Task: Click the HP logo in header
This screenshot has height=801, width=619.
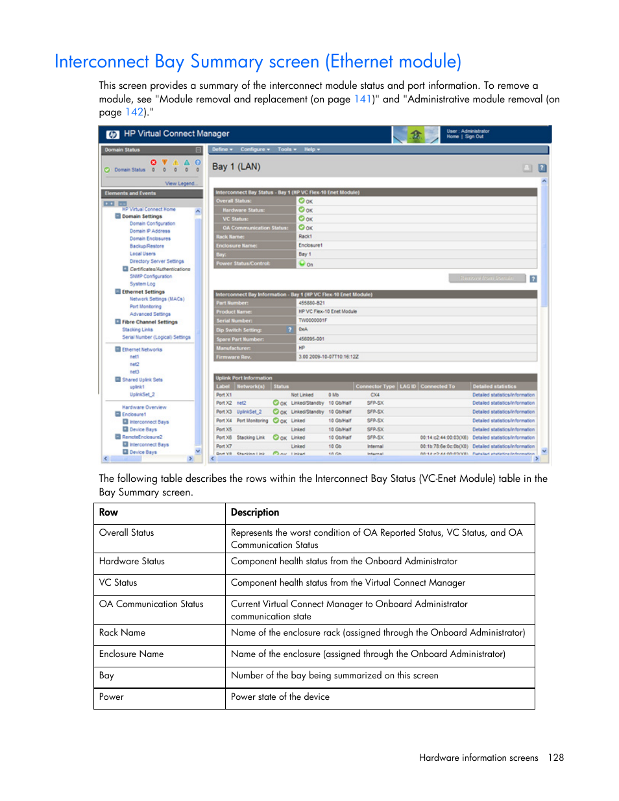Action: (x=112, y=134)
